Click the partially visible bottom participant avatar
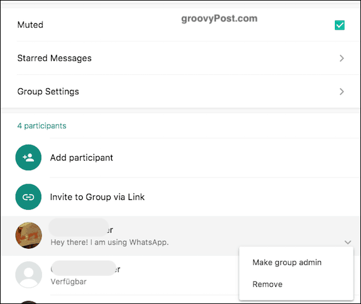361x304 pixels. (x=29, y=302)
